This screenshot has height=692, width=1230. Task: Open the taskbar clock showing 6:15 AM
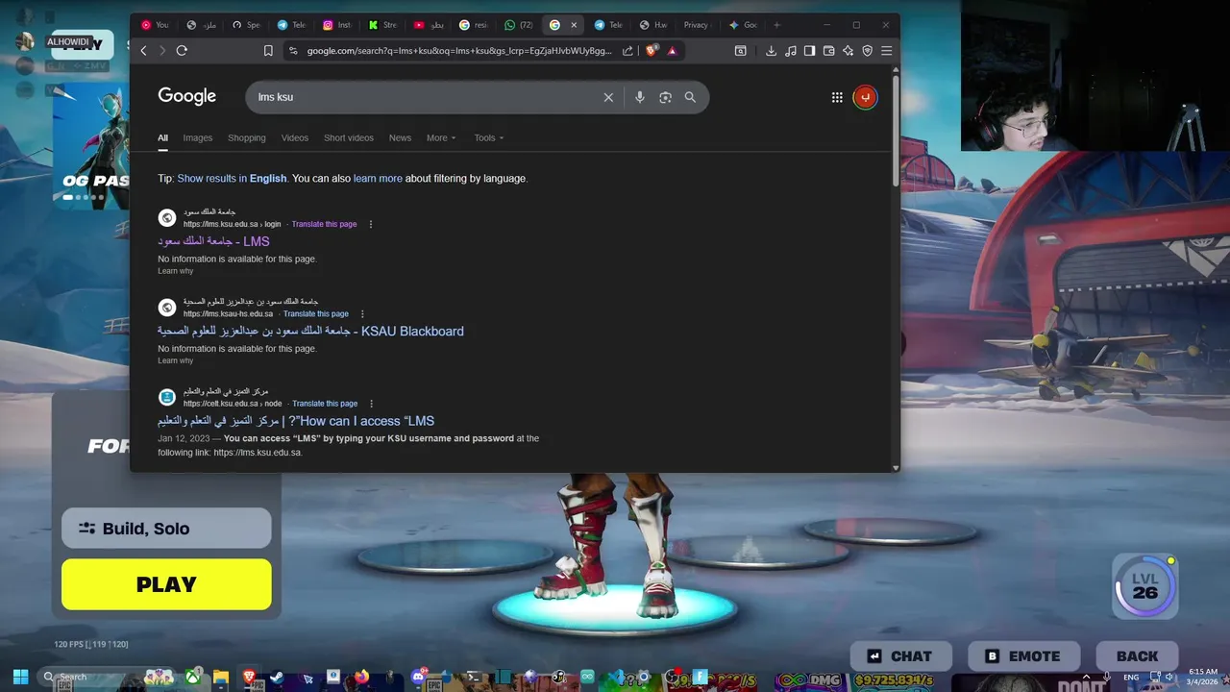click(1202, 677)
